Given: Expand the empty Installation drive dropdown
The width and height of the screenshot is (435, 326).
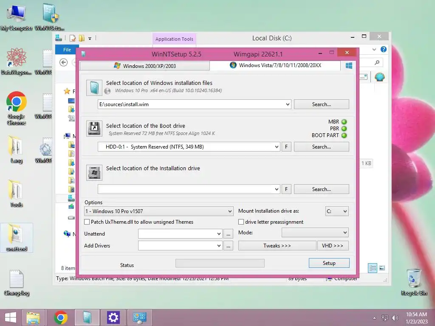Looking at the screenshot, I should tap(277, 189).
